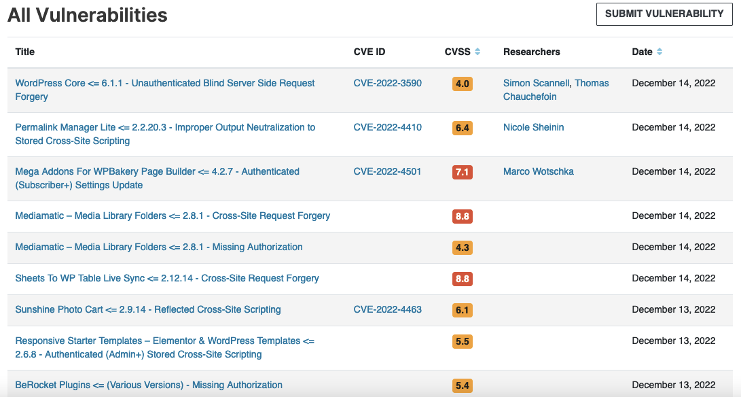This screenshot has height=397, width=741.
Task: Click 8.8 badge in Mediamatic CSRF row
Action: pos(462,216)
